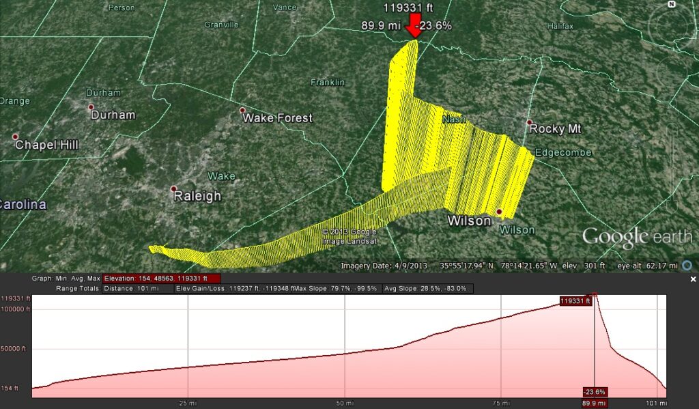699x409 pixels.
Task: Click the Google Earth logo watermark
Action: (x=636, y=237)
